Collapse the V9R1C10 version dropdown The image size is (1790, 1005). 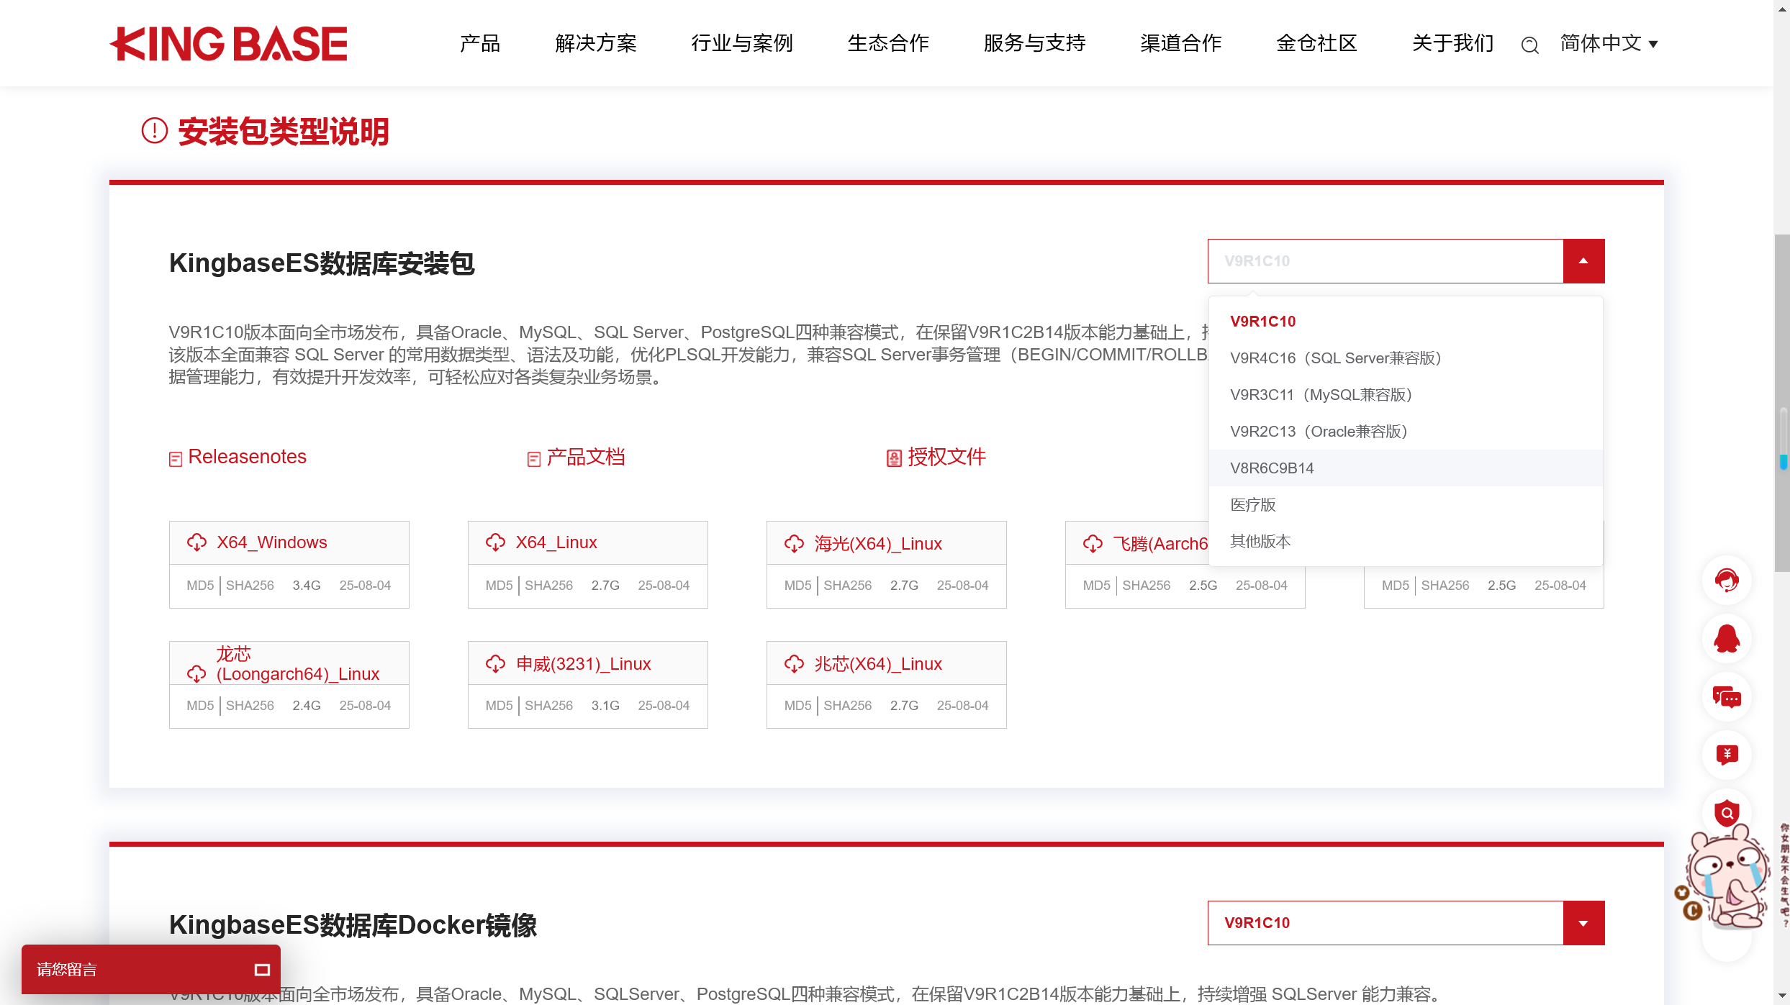pos(1583,260)
